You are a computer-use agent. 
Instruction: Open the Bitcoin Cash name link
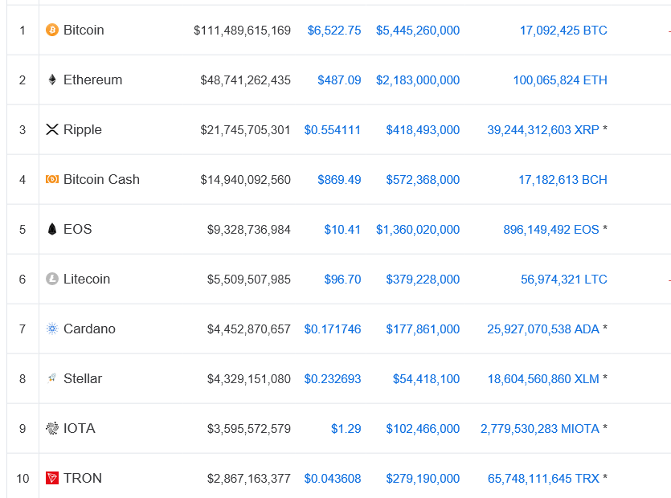(x=101, y=180)
